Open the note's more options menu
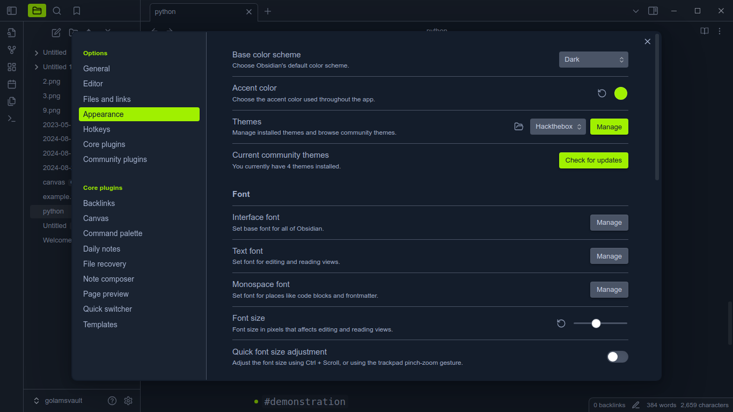 [x=720, y=31]
